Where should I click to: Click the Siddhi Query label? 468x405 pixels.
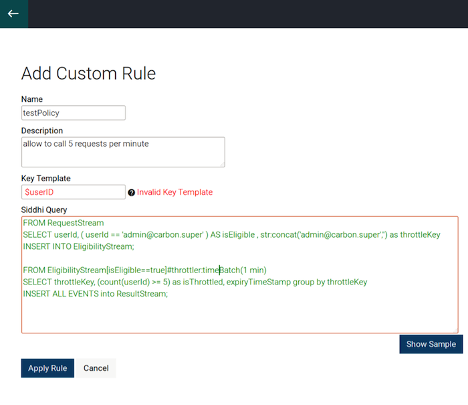pos(44,210)
